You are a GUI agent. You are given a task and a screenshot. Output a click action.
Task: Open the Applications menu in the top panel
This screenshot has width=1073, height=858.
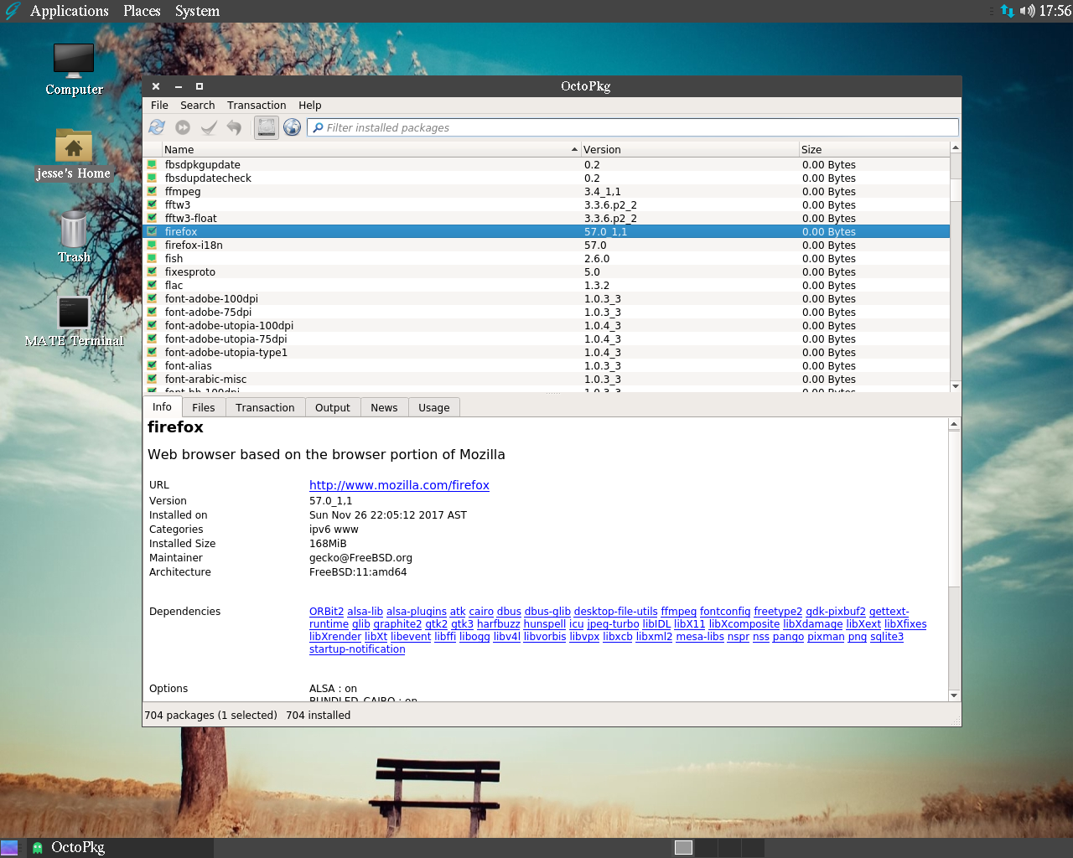70,11
